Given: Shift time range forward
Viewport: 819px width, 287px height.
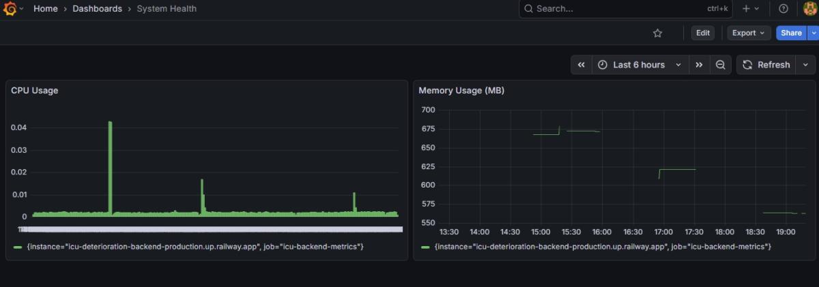Looking at the screenshot, I should click(x=699, y=65).
